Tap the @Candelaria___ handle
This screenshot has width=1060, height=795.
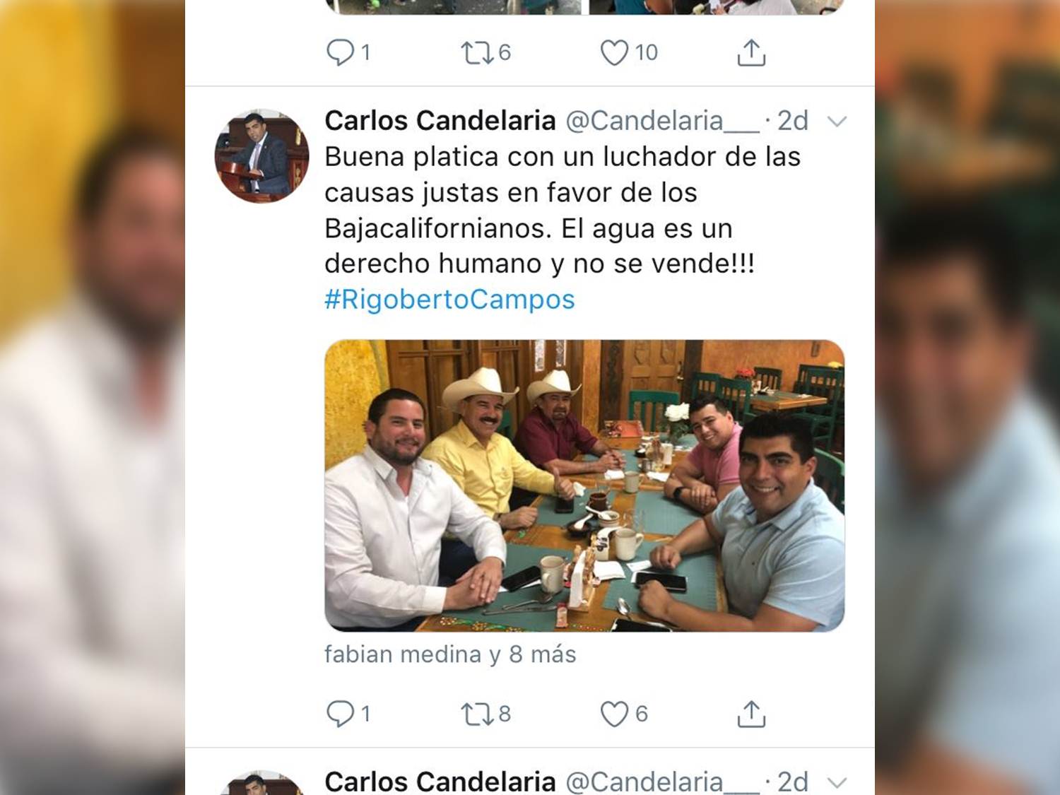(x=662, y=121)
